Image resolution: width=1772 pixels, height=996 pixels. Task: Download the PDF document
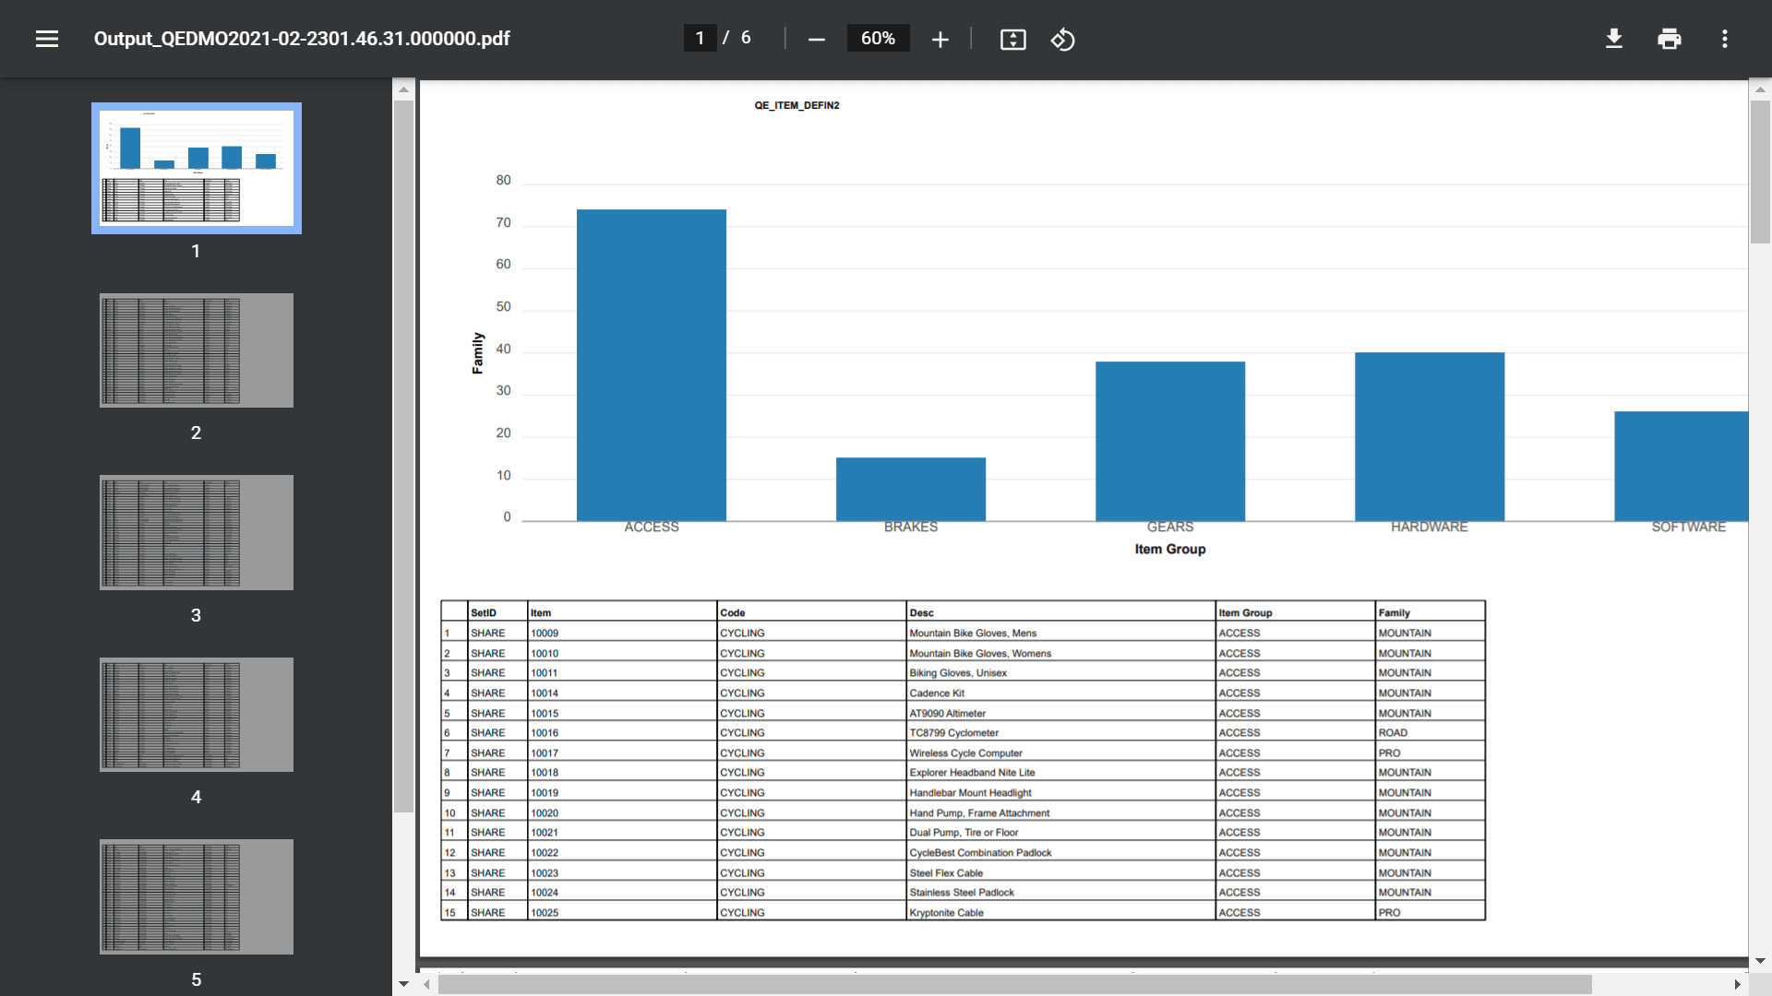[x=1613, y=39]
